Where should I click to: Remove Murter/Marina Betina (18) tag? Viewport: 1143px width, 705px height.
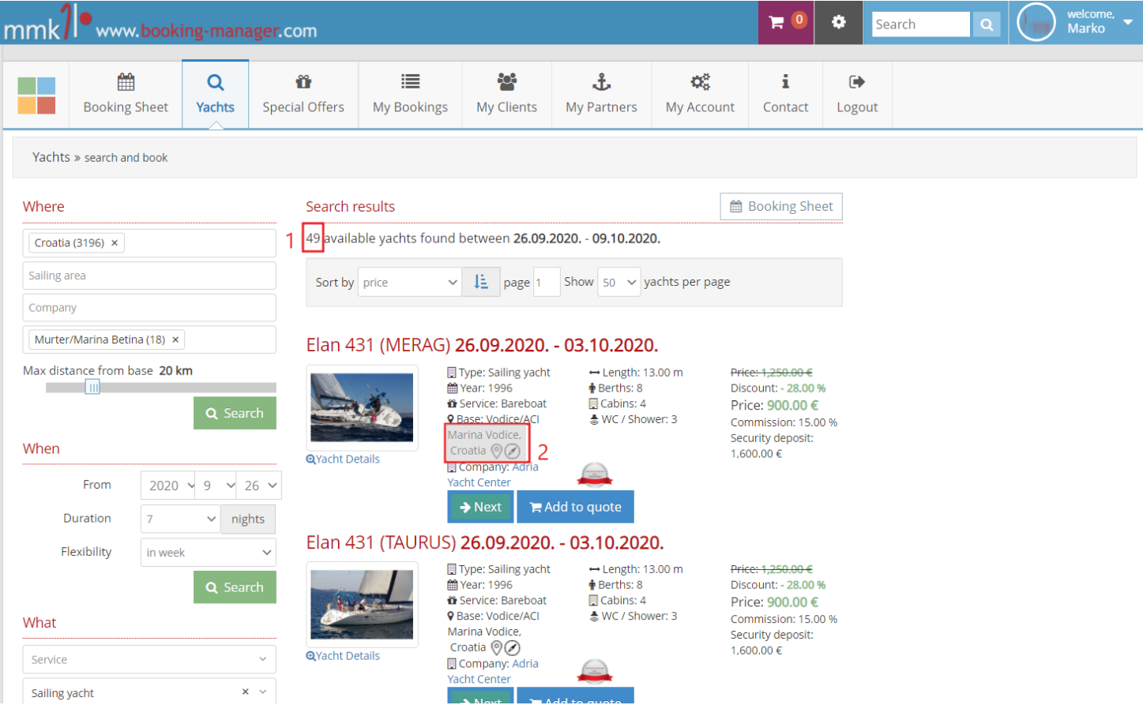coord(175,339)
